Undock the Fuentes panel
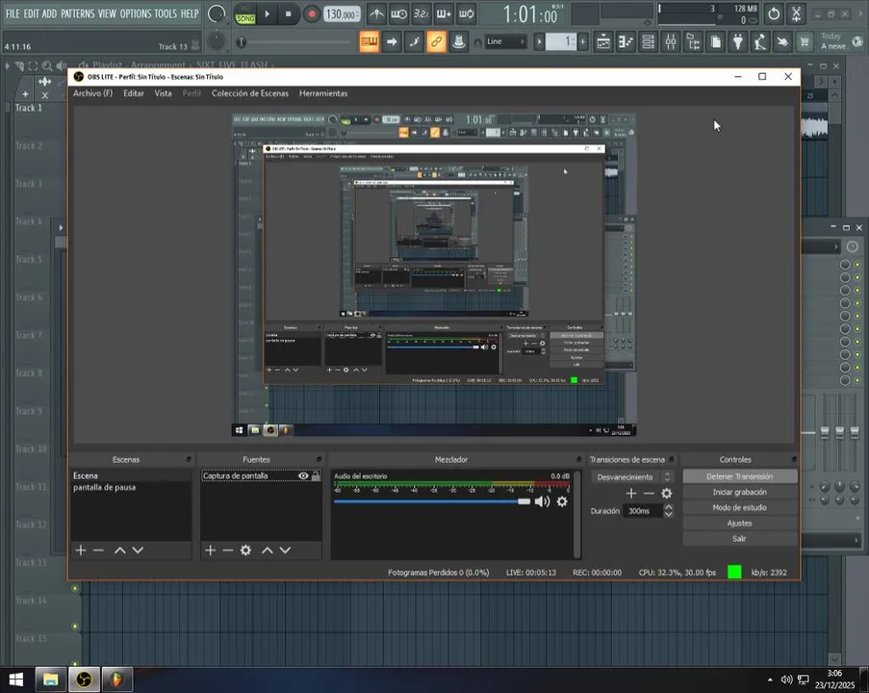869x693 pixels. tap(319, 459)
